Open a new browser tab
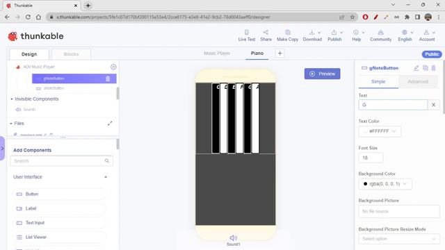This screenshot has width=445, height=250. click(x=88, y=6)
